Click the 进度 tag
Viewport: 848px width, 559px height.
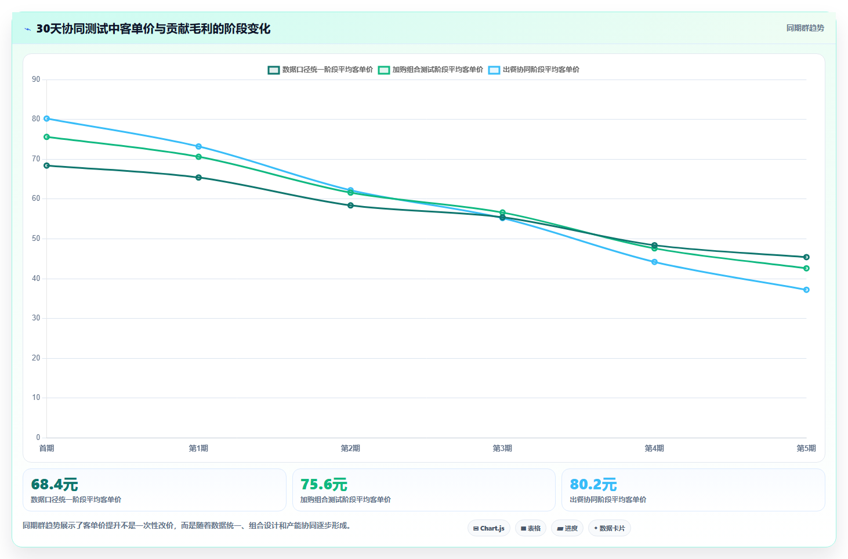pyautogui.click(x=567, y=528)
